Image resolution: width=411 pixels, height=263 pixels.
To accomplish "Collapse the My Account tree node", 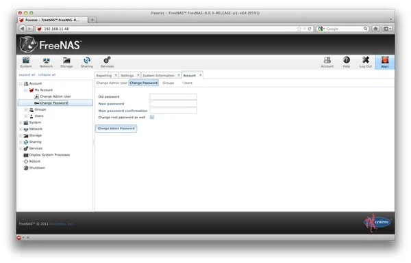I will tap(26, 90).
